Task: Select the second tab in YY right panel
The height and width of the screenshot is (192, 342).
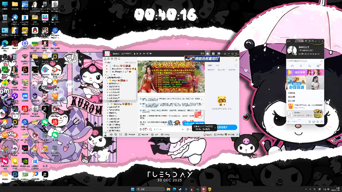Action: click(x=218, y=65)
